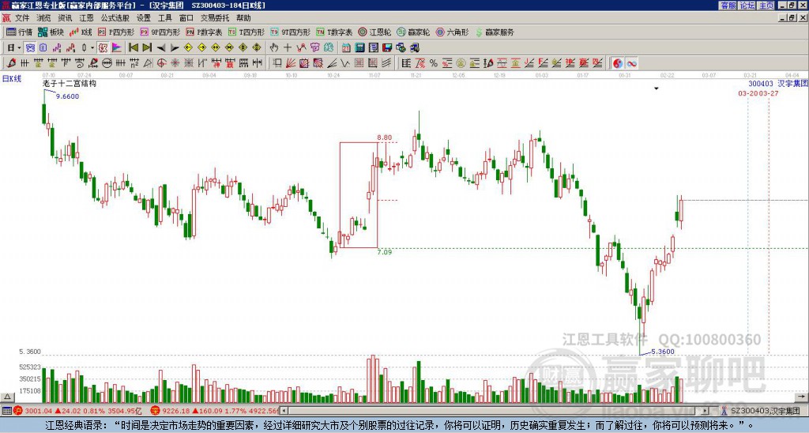This screenshot has width=809, height=433.
Task: Select the percent % retracement tool
Action: (434, 63)
